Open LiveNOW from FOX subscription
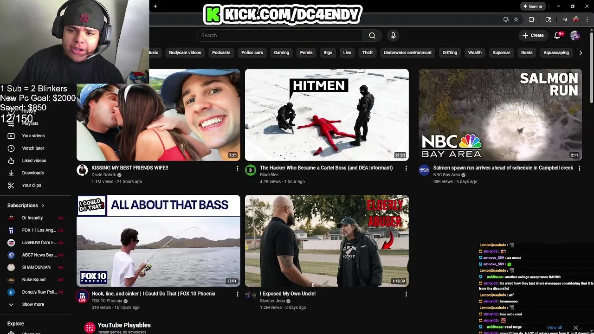This screenshot has height=334, width=594. pos(35,243)
